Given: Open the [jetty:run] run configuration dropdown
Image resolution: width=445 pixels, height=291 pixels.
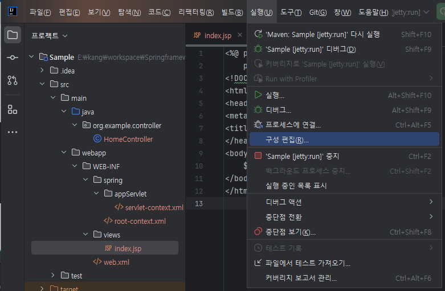Looking at the screenshot, I should click(x=410, y=12).
